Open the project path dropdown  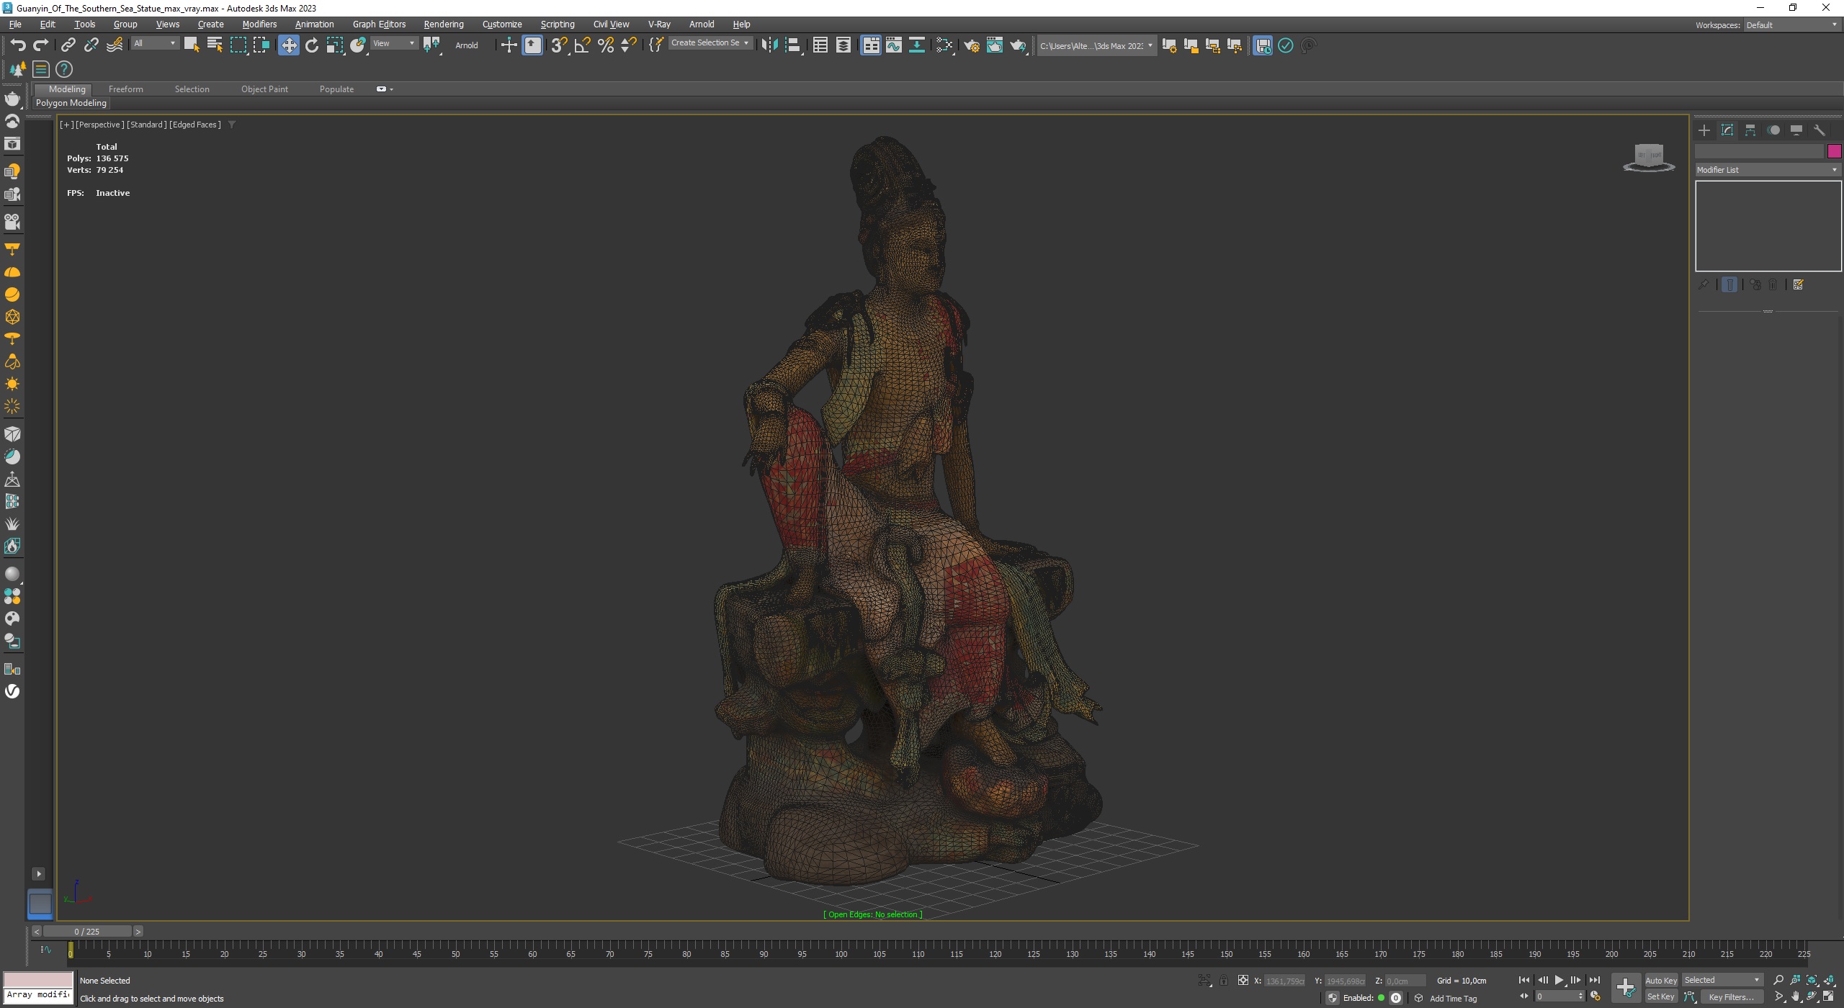[1096, 45]
